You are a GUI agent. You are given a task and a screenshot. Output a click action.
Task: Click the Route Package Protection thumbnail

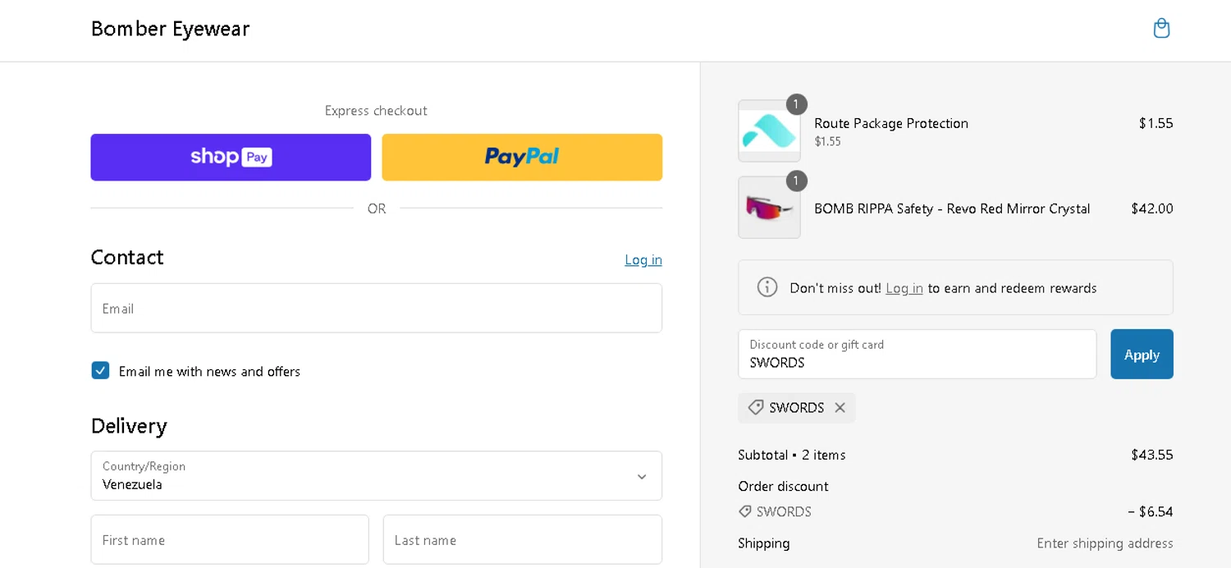769,131
